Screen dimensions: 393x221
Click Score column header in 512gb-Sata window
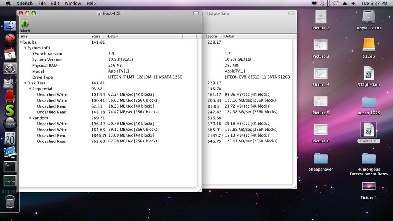point(215,36)
